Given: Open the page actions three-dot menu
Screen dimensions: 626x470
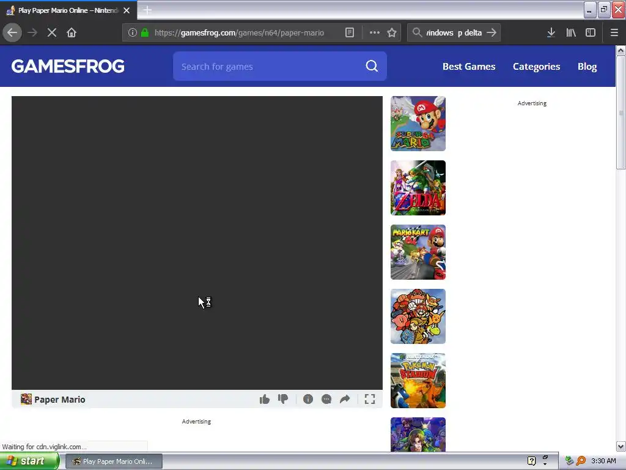Looking at the screenshot, I should 374,32.
